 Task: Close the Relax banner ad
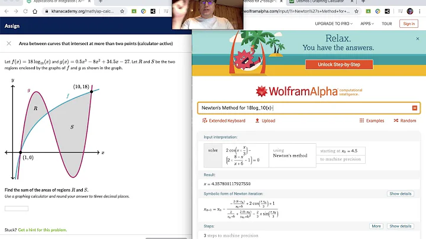[418, 39]
